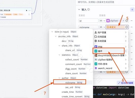
Task: Collapse the share_info object node
Action: [x=59, y=46]
